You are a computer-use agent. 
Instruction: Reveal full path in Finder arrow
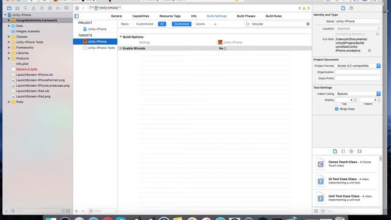(x=370, y=51)
